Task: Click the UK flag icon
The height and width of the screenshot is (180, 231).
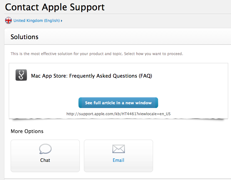Action: [8, 20]
